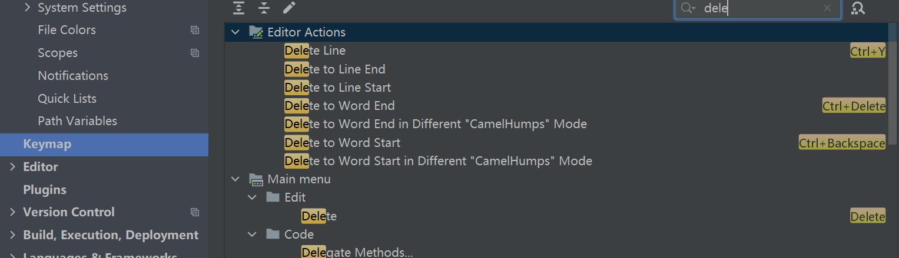Click the pencil edit shortcut icon
The height and width of the screenshot is (258, 899).
point(289,8)
